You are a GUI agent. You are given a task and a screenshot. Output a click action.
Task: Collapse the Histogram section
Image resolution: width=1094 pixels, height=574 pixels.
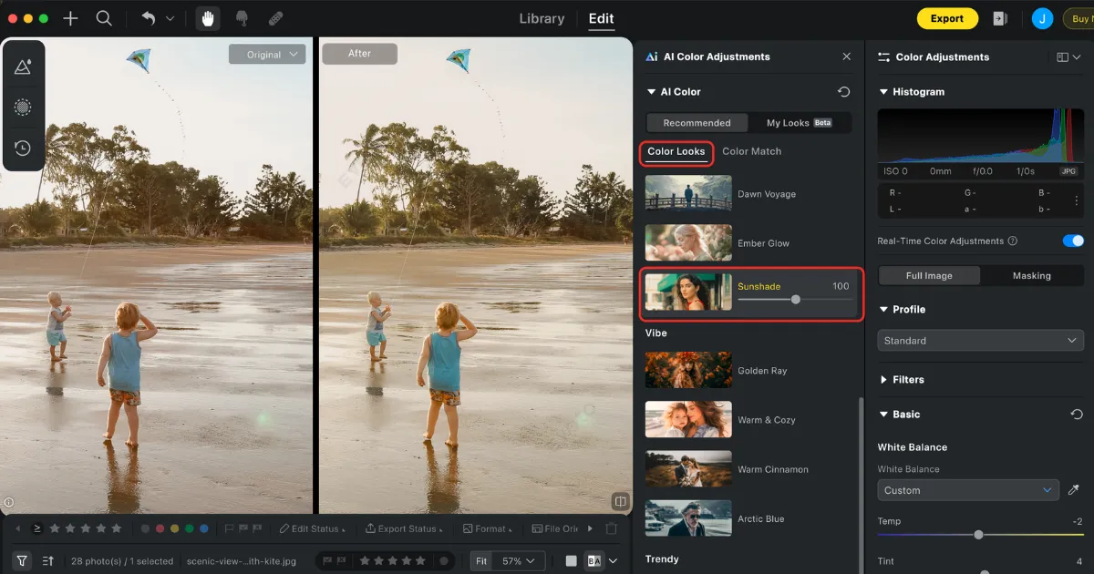pos(883,92)
